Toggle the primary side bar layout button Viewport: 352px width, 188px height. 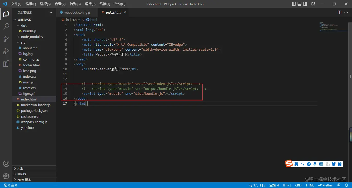point(294,4)
